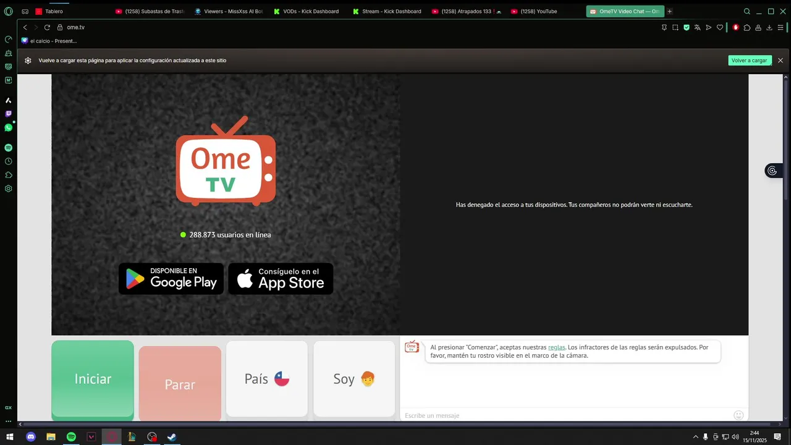The height and width of the screenshot is (445, 791).
Task: Open the downloads icon in toolbar
Action: point(769,27)
